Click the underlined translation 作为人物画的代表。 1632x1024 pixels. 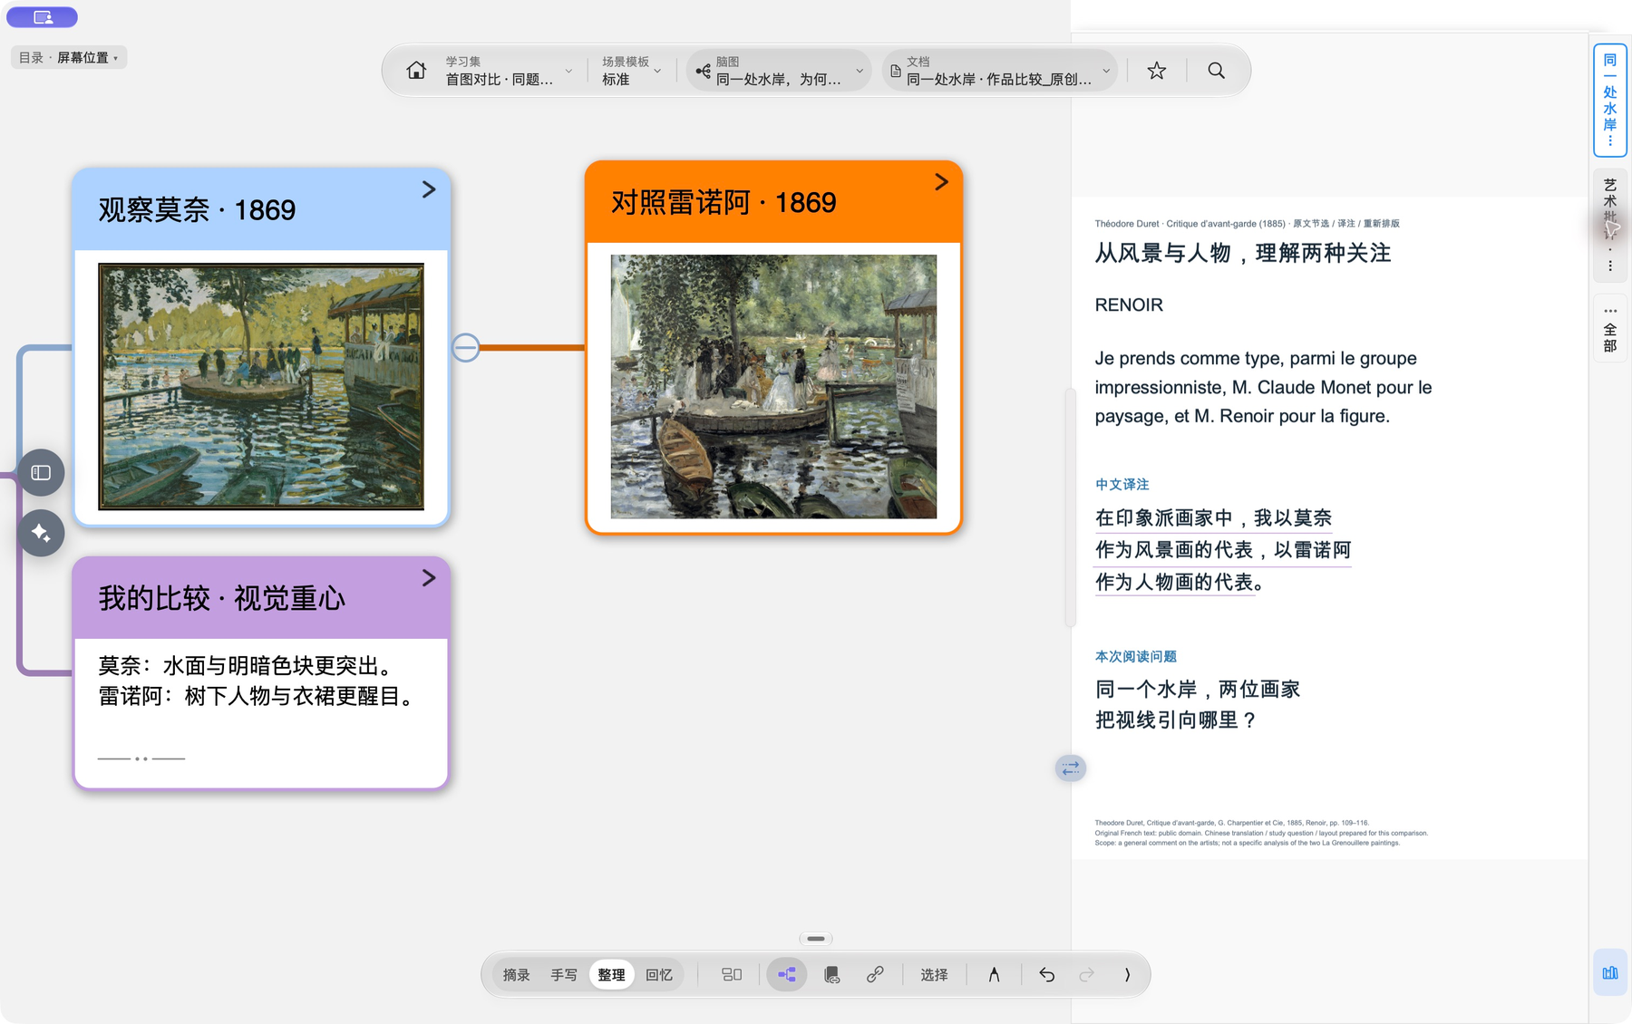(1180, 583)
